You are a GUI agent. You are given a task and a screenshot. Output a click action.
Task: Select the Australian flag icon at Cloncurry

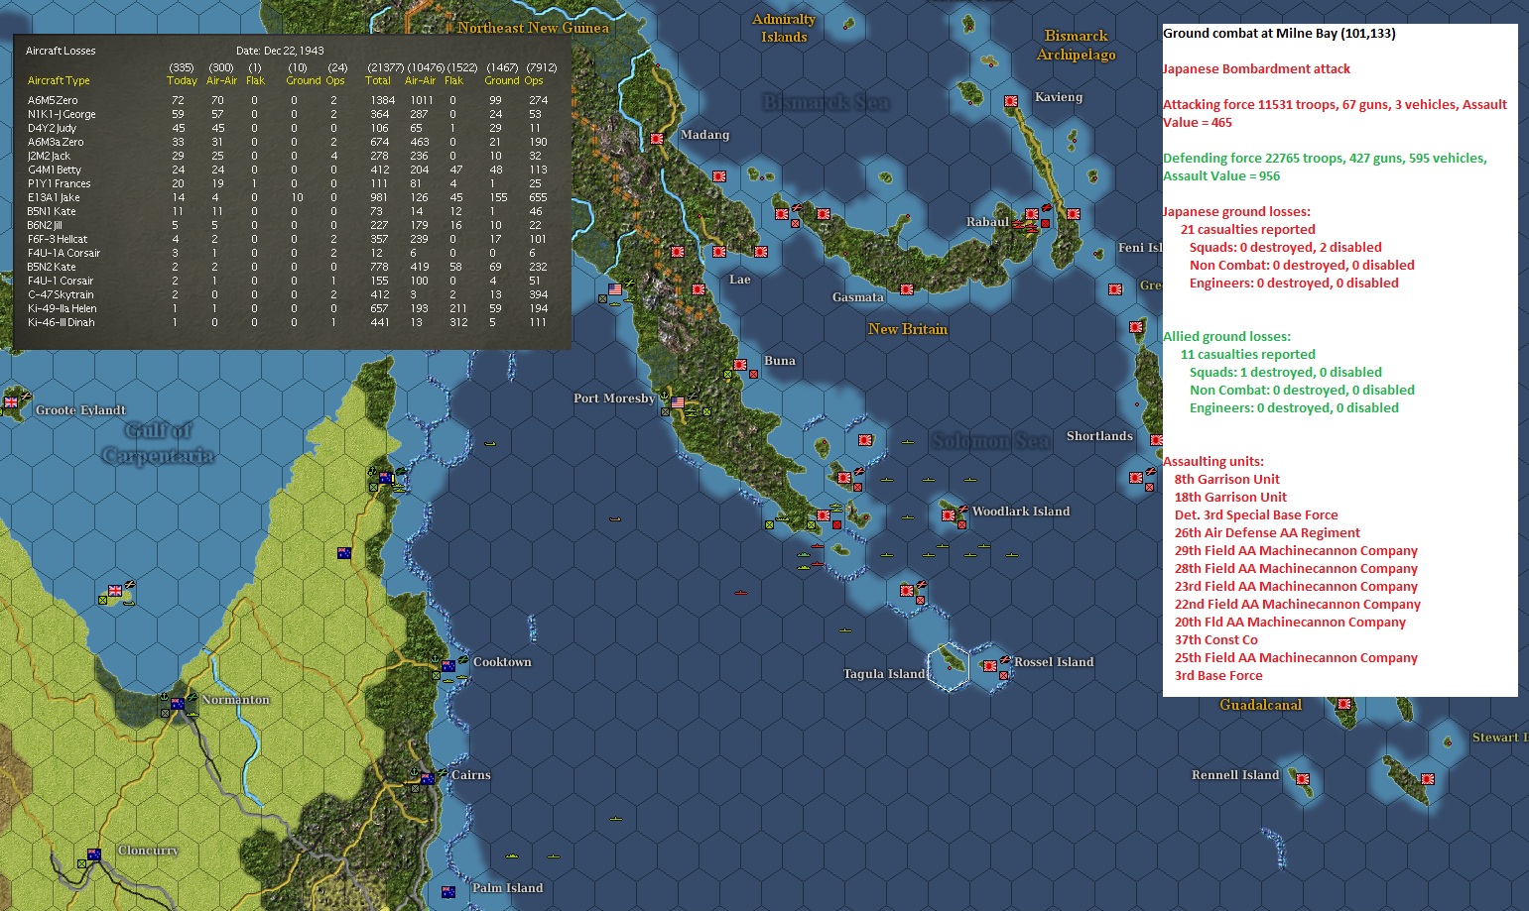(94, 854)
